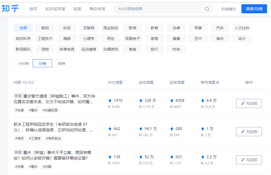Click the Zhihu 知乎 logo
The height and width of the screenshot is (175, 271).
tap(10, 9)
